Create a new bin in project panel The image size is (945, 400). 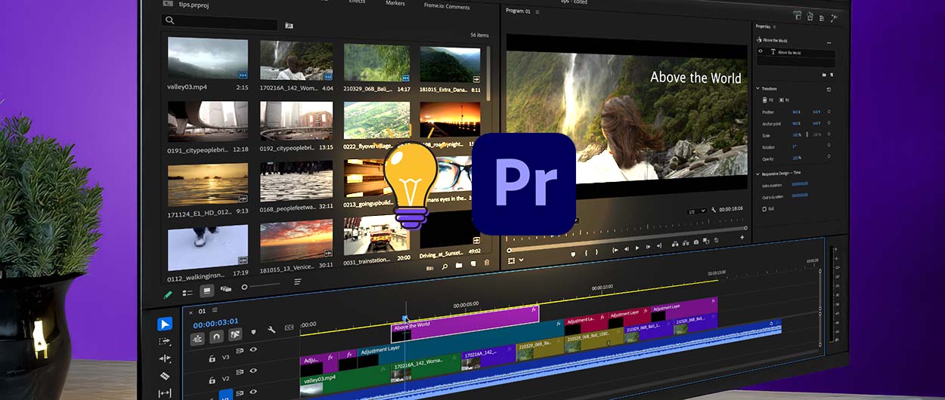pos(459,265)
